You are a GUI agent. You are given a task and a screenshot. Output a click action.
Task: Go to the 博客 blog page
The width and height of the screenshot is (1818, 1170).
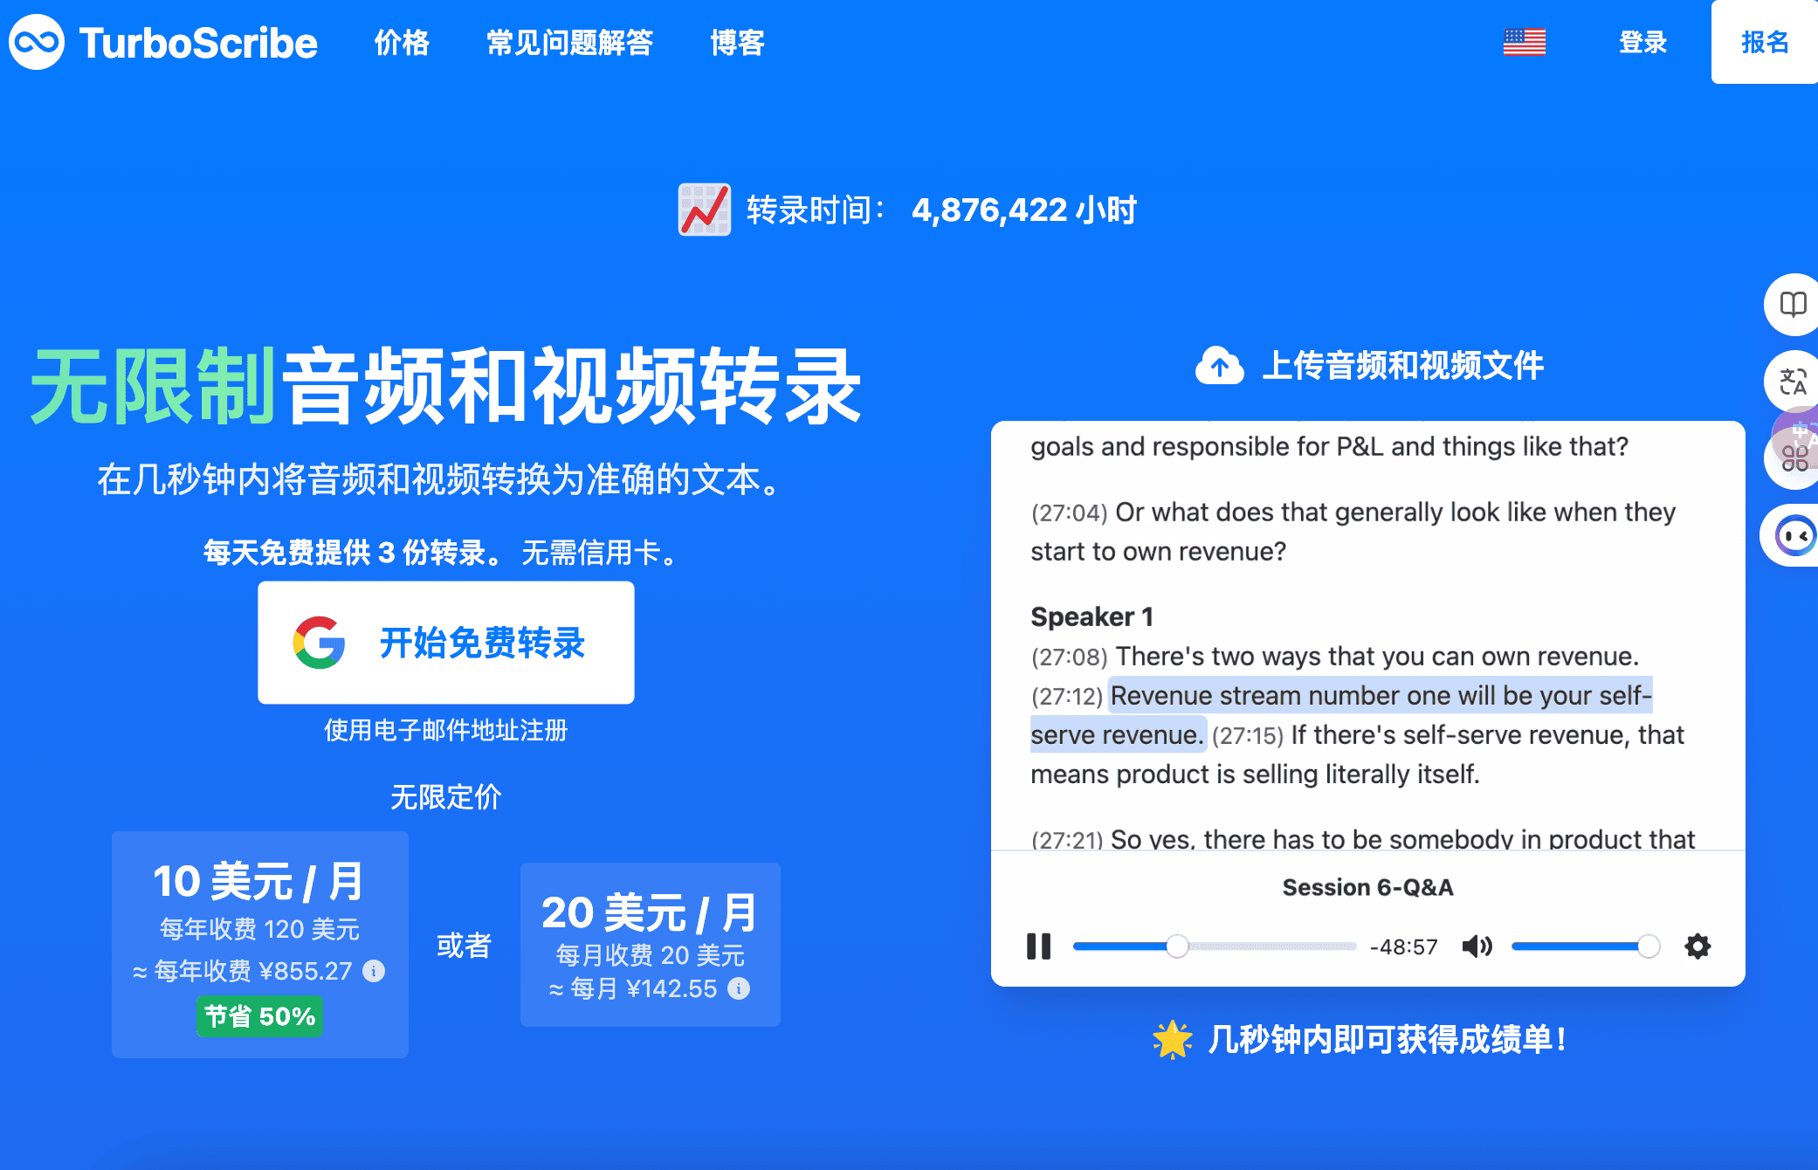(737, 42)
